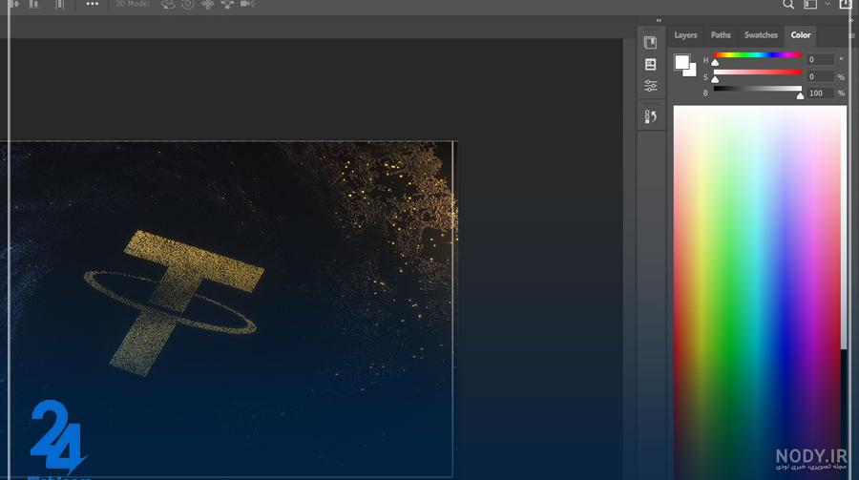Click the golden Tether logo on canvas
This screenshot has width=859, height=480.
coord(175,302)
